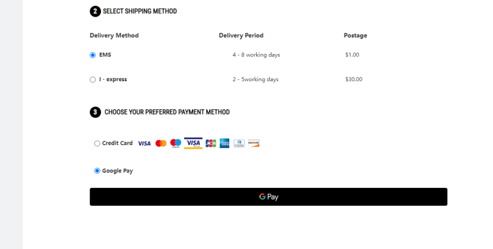Click the Mastercard logo
This screenshot has width=493, height=249.
click(x=160, y=143)
